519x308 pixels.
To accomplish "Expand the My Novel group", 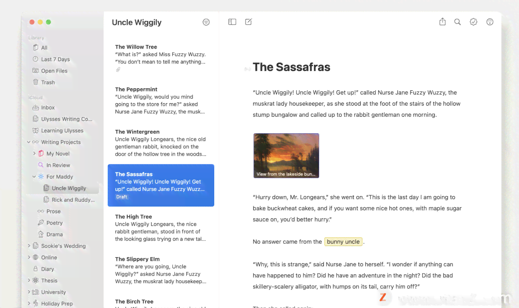I will coord(34,154).
